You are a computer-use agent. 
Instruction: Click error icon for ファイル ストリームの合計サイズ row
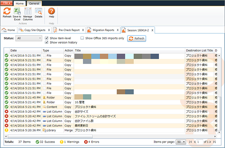coord(6,116)
